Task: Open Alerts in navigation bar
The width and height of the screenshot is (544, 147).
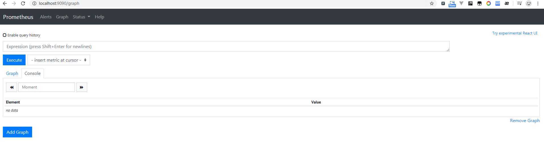Action: pyautogui.click(x=46, y=17)
